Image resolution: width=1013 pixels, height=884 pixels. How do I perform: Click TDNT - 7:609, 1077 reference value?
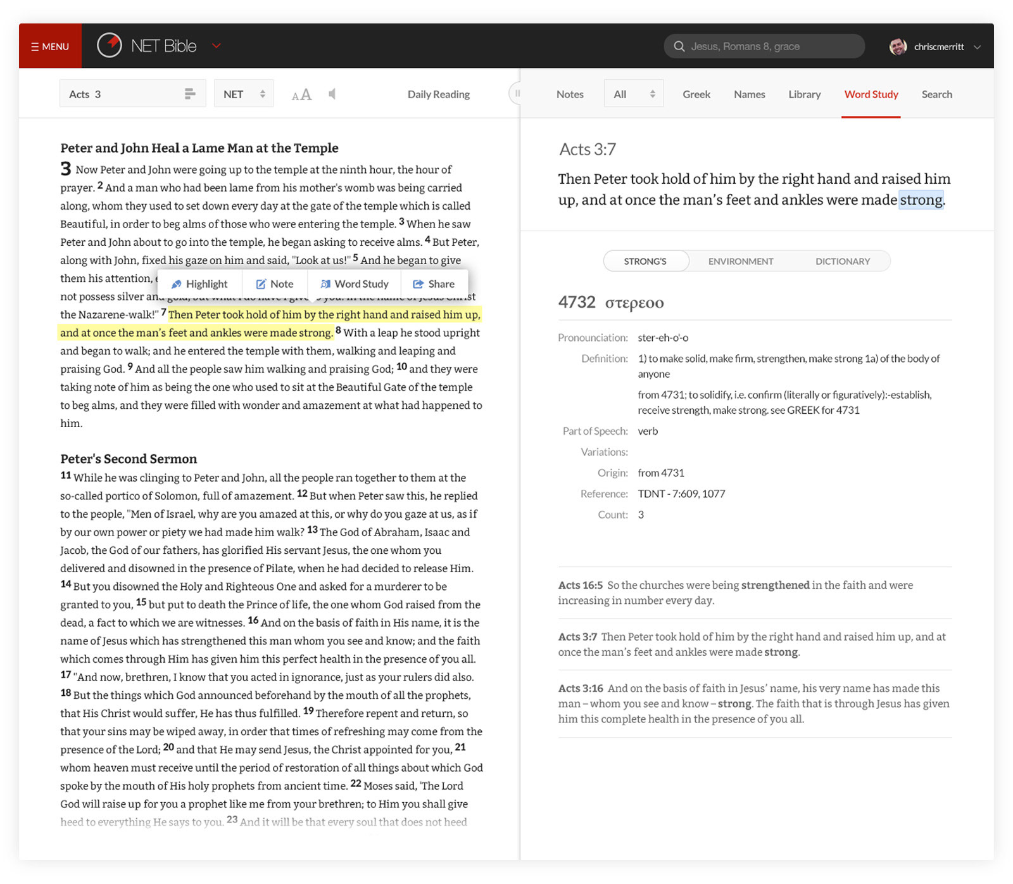point(681,494)
